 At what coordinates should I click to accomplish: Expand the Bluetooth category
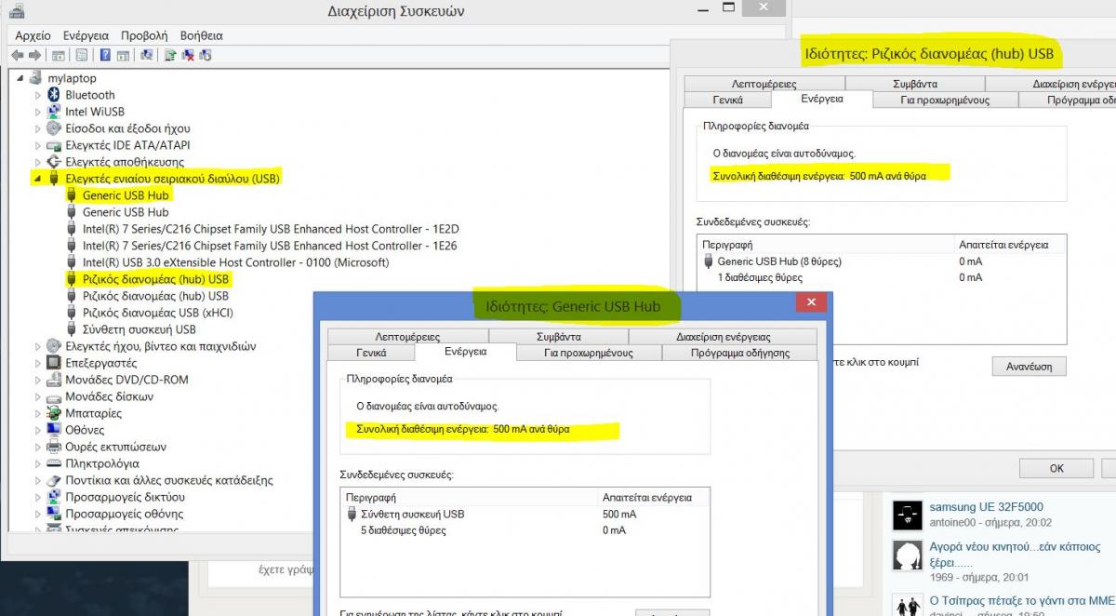tap(38, 95)
